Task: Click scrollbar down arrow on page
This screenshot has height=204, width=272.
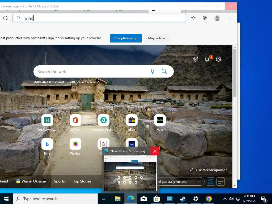Action: 235,186
